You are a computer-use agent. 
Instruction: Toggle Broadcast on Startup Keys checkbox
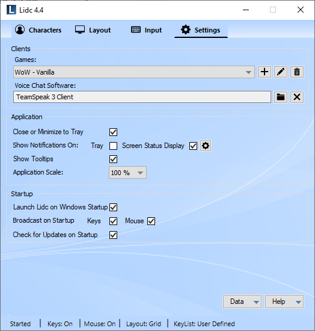[113, 221]
